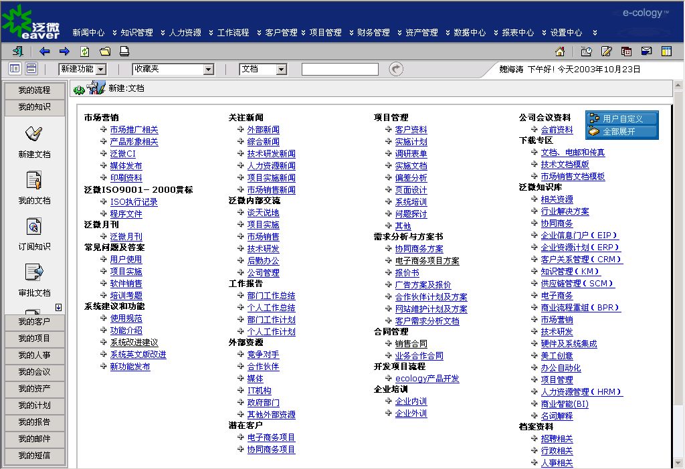Open 财务管理 menu
Screen dimensions: 685x469
[373, 33]
